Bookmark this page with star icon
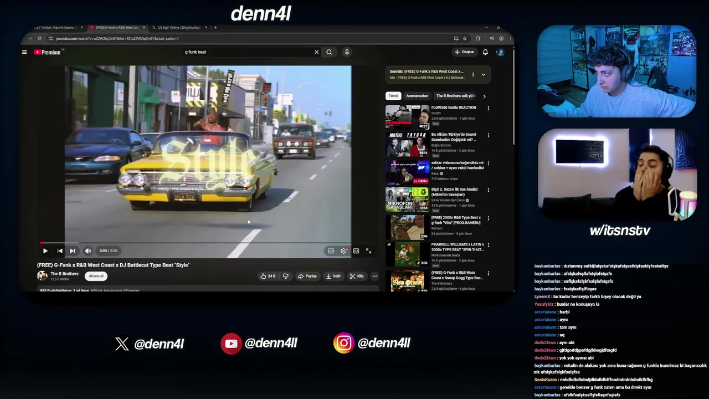 pyautogui.click(x=465, y=39)
